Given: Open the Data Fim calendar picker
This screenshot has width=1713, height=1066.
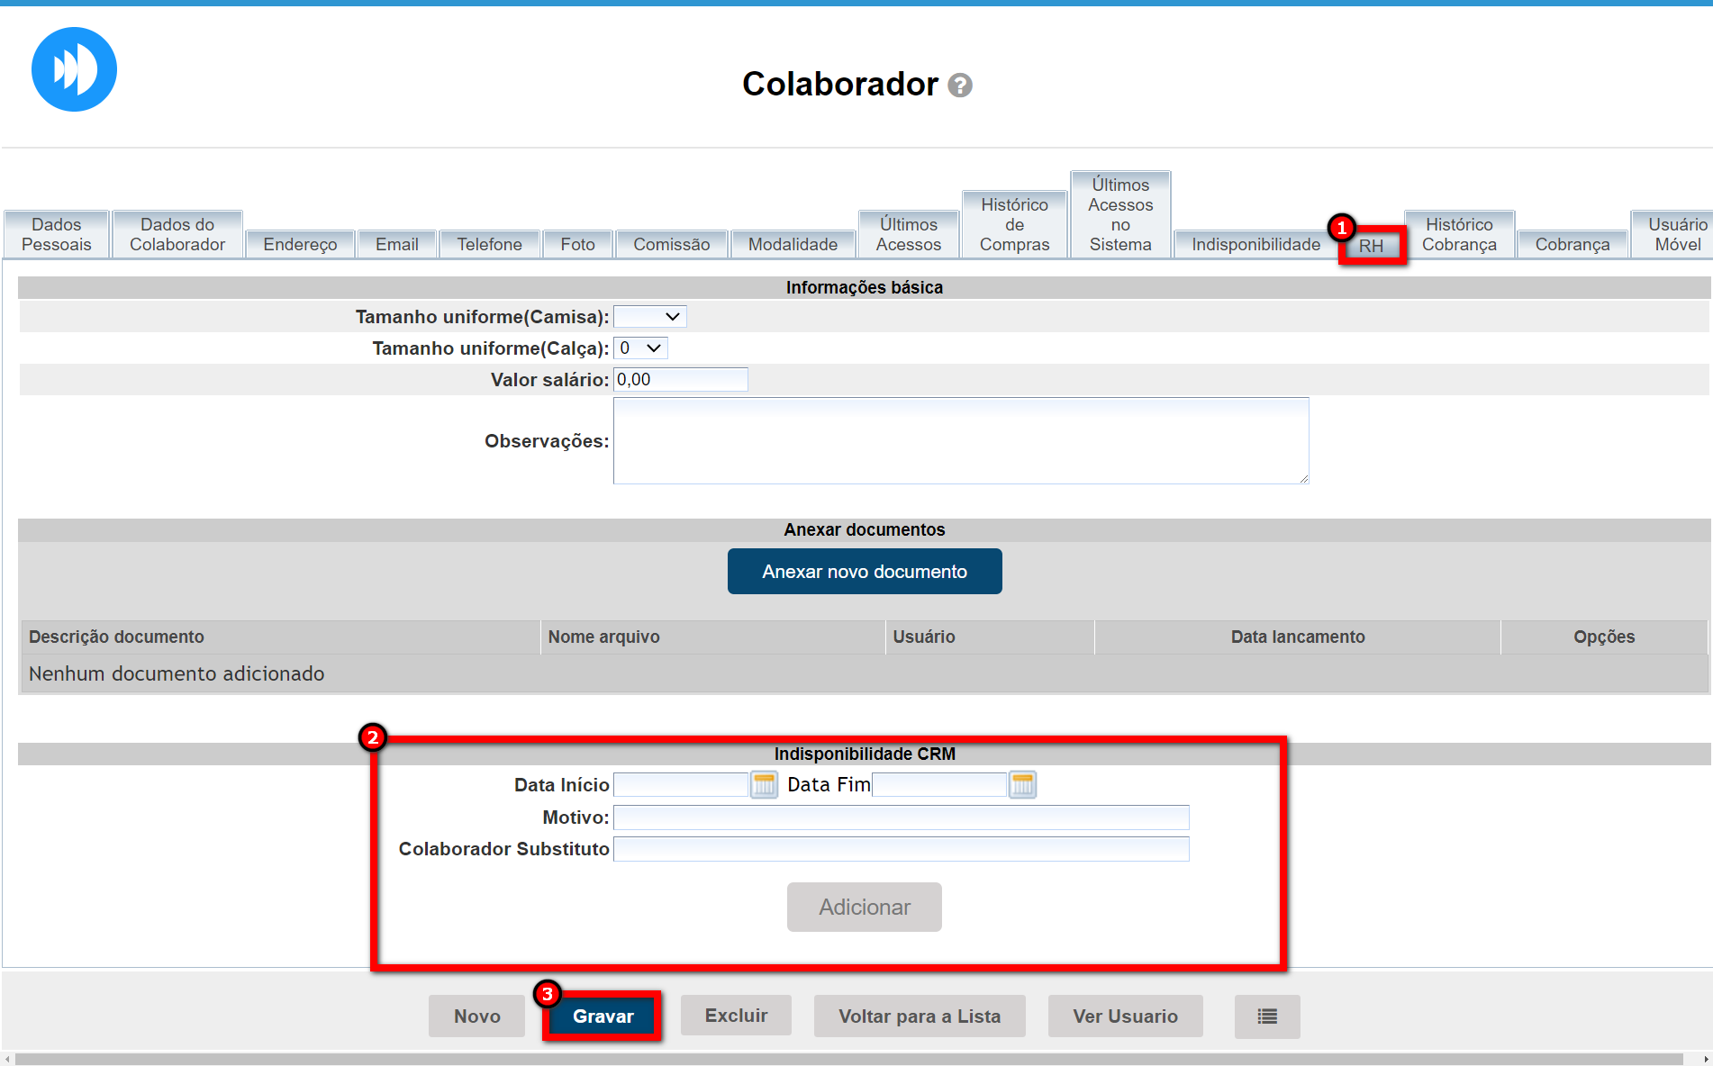Looking at the screenshot, I should click(x=1022, y=785).
